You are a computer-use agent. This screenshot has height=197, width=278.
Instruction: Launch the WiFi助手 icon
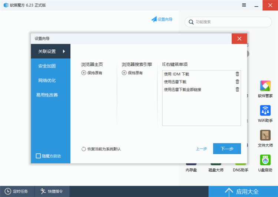tap(265, 111)
